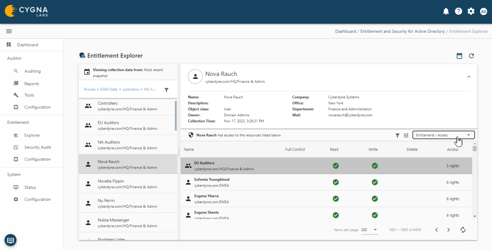Open the filter icon next to the breadcrumb

point(166,90)
